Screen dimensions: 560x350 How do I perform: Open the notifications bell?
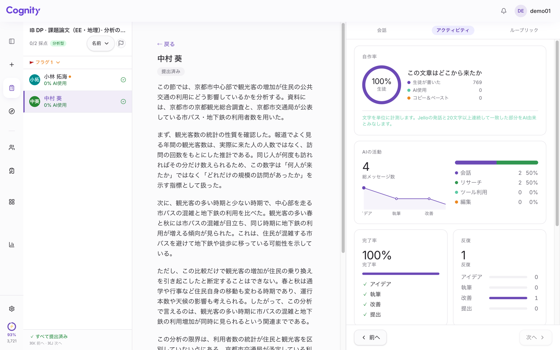[504, 11]
